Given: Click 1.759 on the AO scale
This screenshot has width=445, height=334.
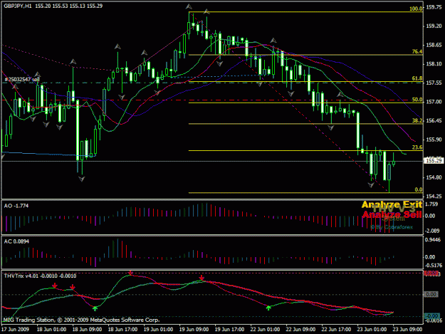Looking at the screenshot, I should [x=431, y=204].
